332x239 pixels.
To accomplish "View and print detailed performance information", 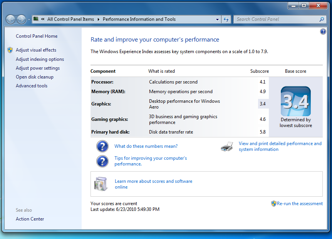I will (x=280, y=146).
